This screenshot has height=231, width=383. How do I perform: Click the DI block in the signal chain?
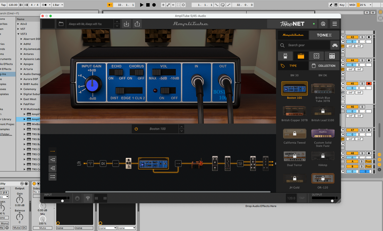103,164
